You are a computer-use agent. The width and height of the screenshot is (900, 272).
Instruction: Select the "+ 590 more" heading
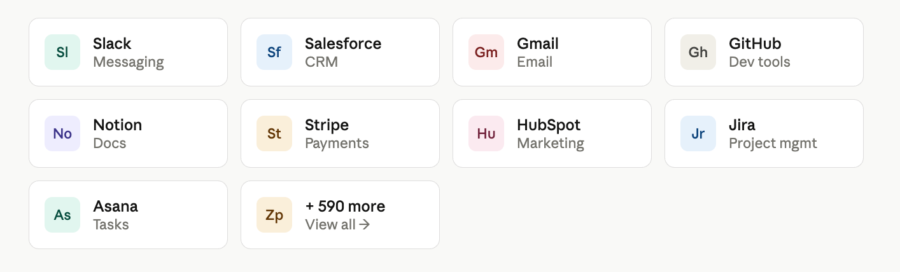coord(345,207)
